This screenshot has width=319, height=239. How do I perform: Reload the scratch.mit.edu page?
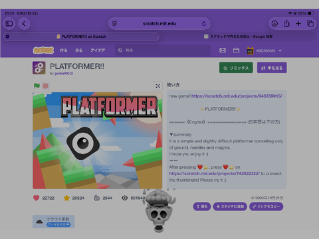(x=204, y=23)
